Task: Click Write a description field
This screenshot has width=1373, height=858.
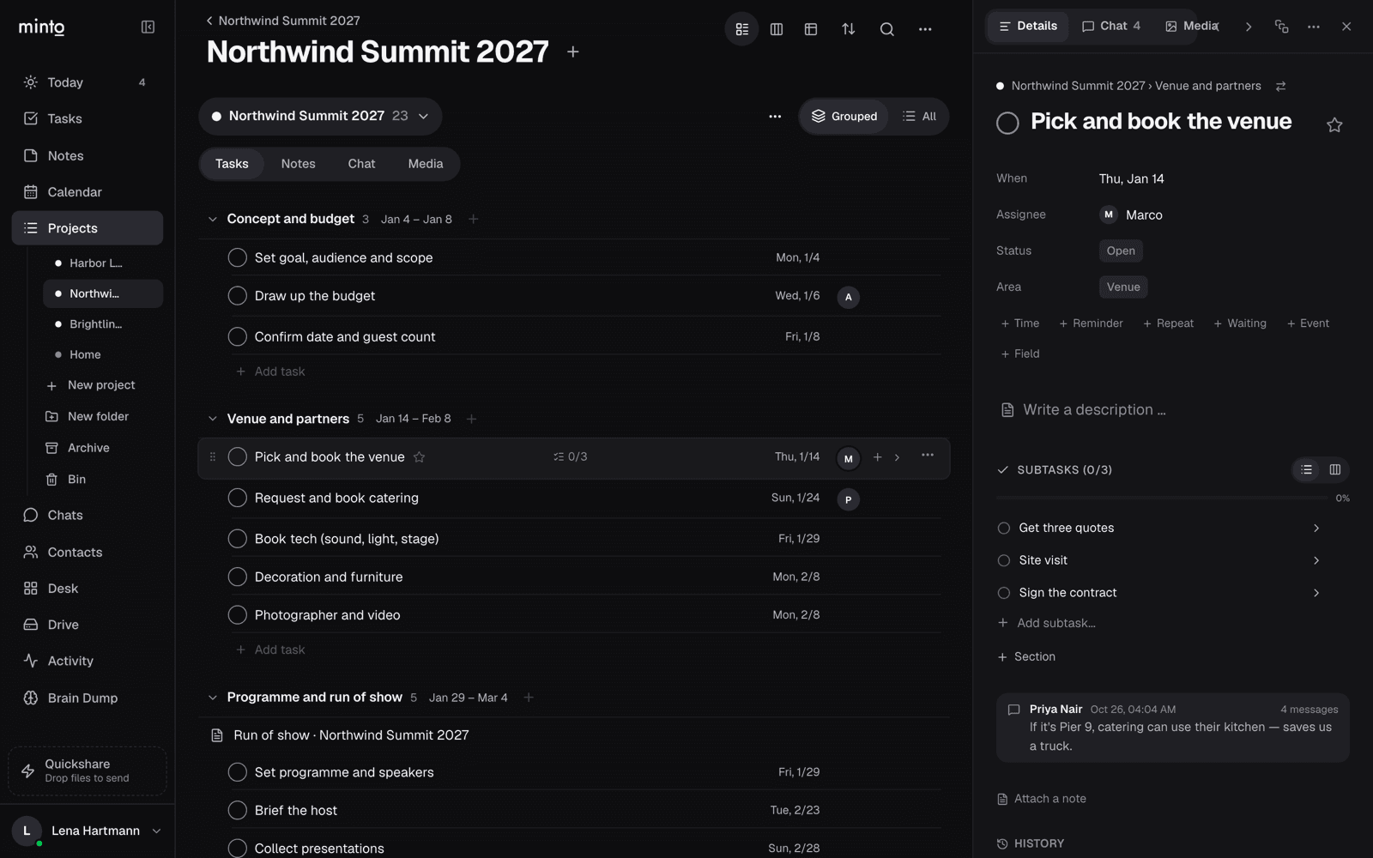Action: (x=1094, y=409)
